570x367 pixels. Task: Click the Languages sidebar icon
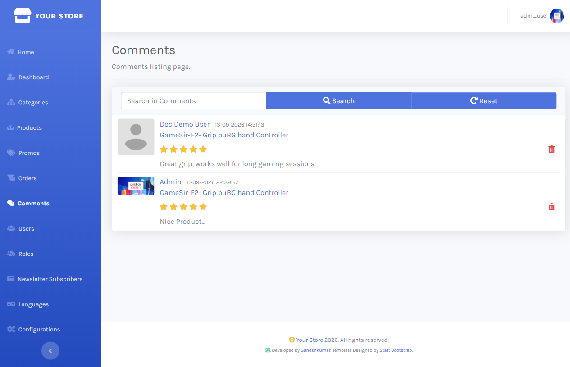coord(11,304)
